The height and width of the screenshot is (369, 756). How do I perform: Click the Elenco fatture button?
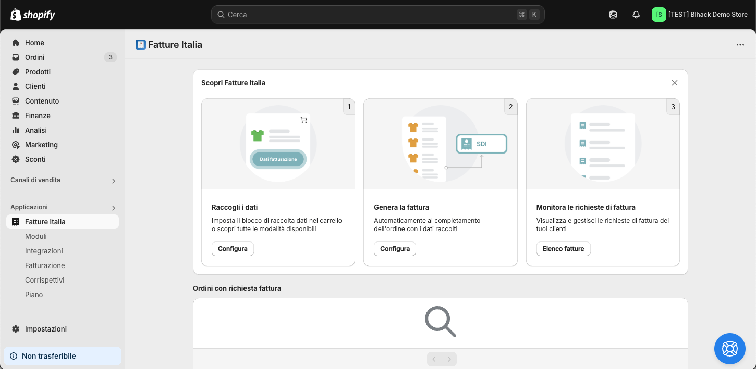click(x=563, y=249)
